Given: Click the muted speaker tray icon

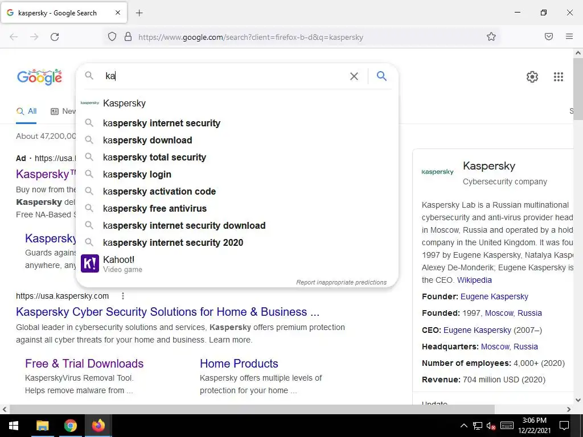Looking at the screenshot, I should pyautogui.click(x=491, y=426).
